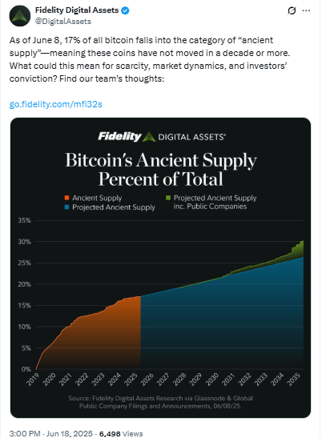Click the green Public Companies legend swatch

[x=168, y=198]
